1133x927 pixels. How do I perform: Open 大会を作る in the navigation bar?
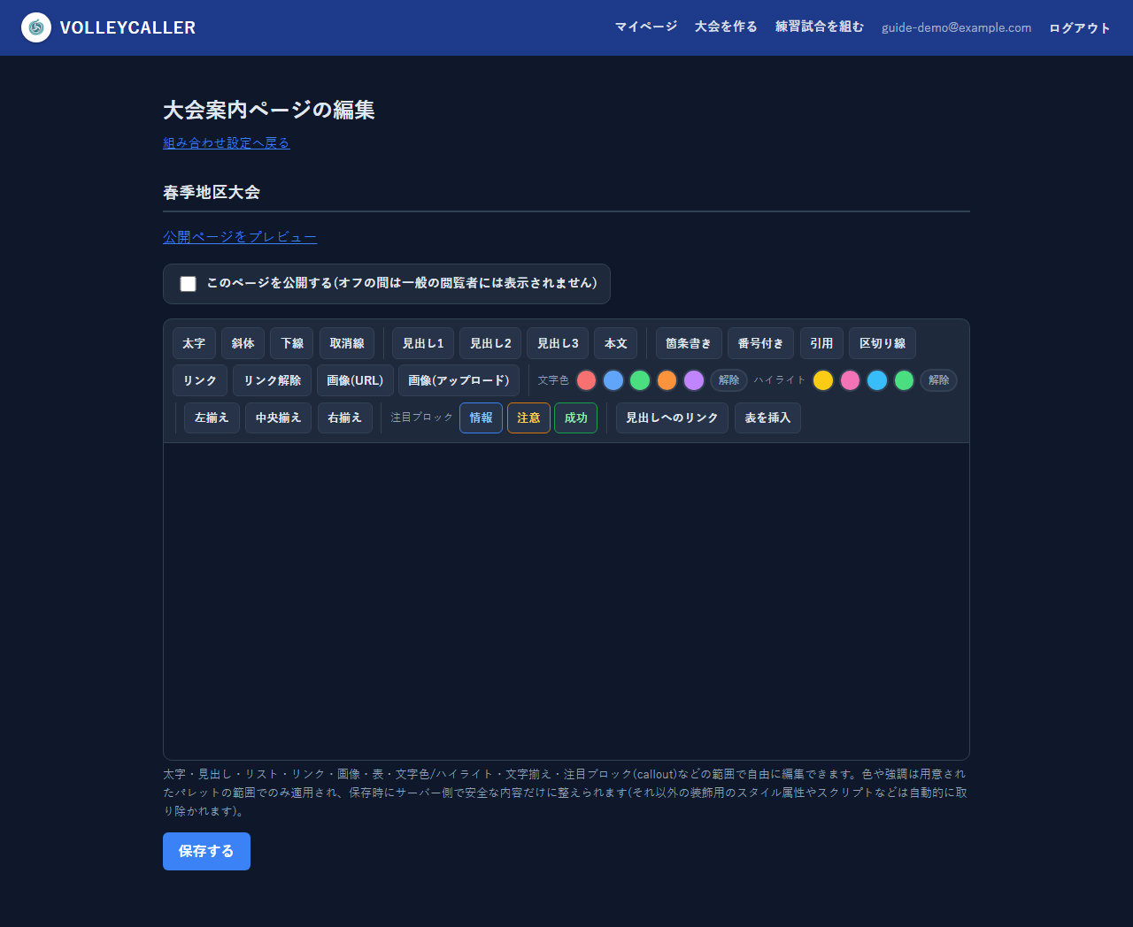tap(726, 27)
